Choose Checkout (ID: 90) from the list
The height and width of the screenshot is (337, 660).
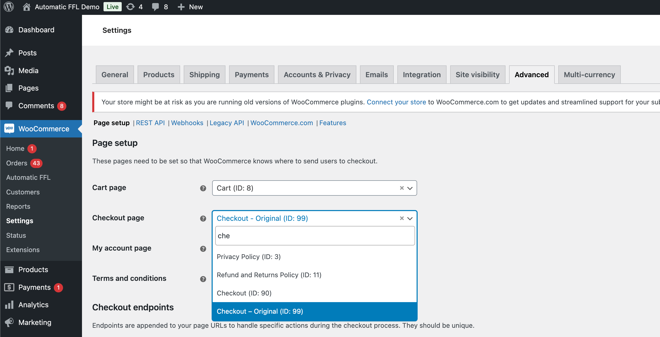[x=244, y=293]
